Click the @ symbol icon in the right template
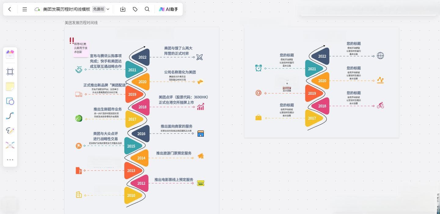The width and height of the screenshot is (440, 214). click(x=258, y=93)
